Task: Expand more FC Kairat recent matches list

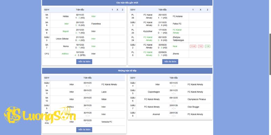Action: [170, 62]
